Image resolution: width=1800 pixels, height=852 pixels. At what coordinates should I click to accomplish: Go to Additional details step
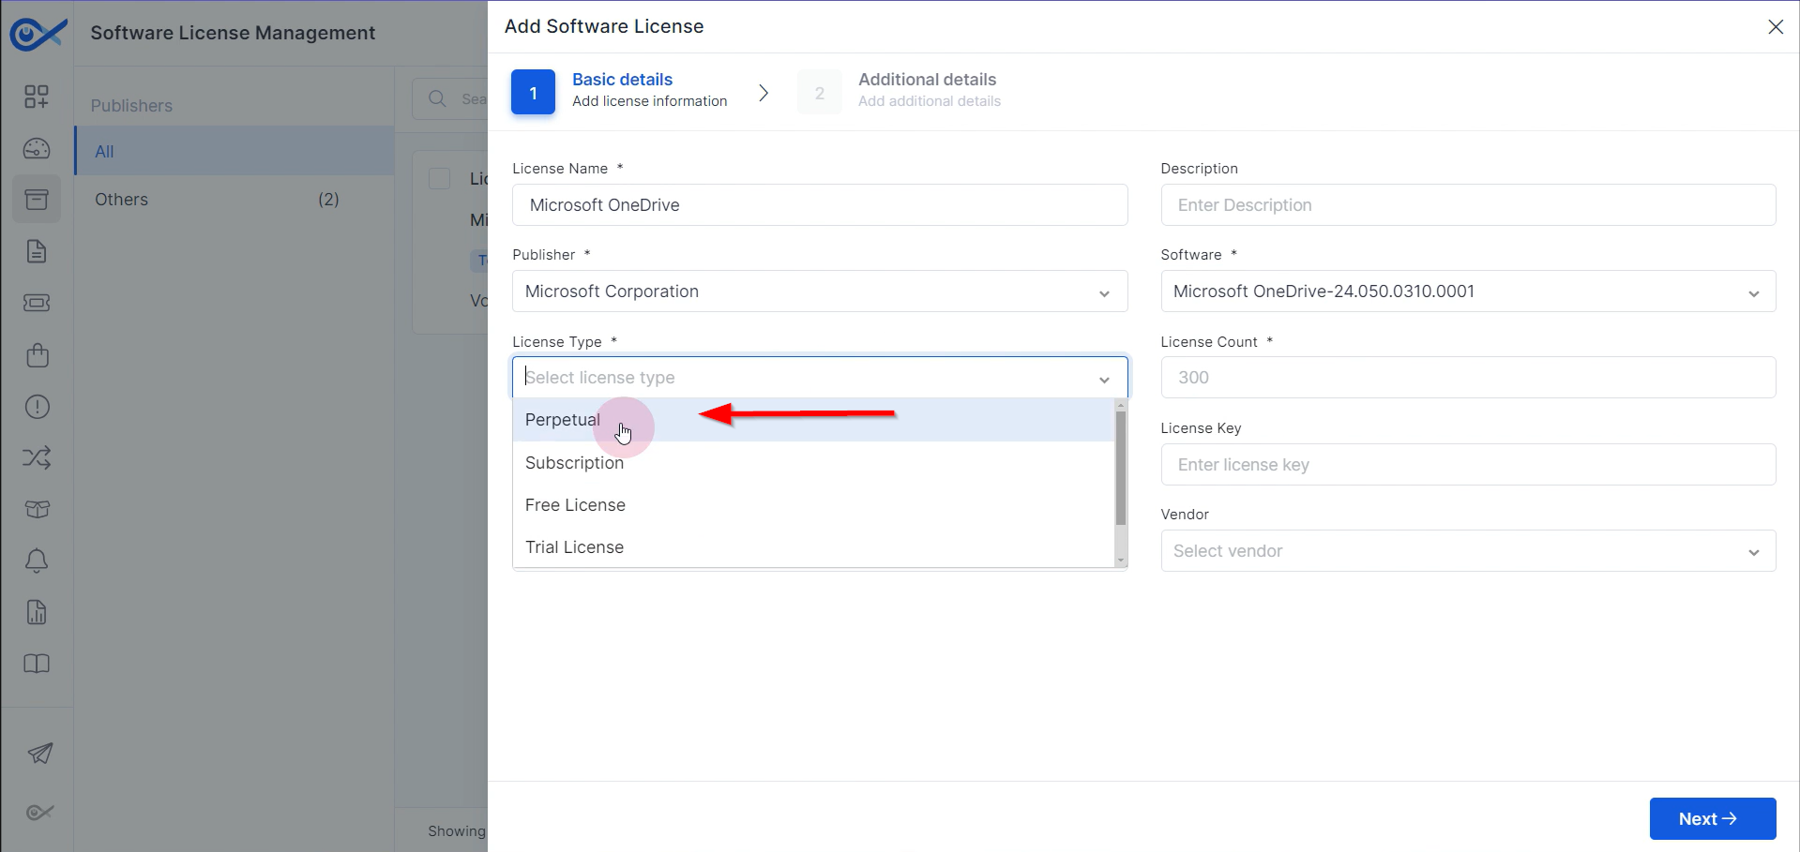click(926, 90)
